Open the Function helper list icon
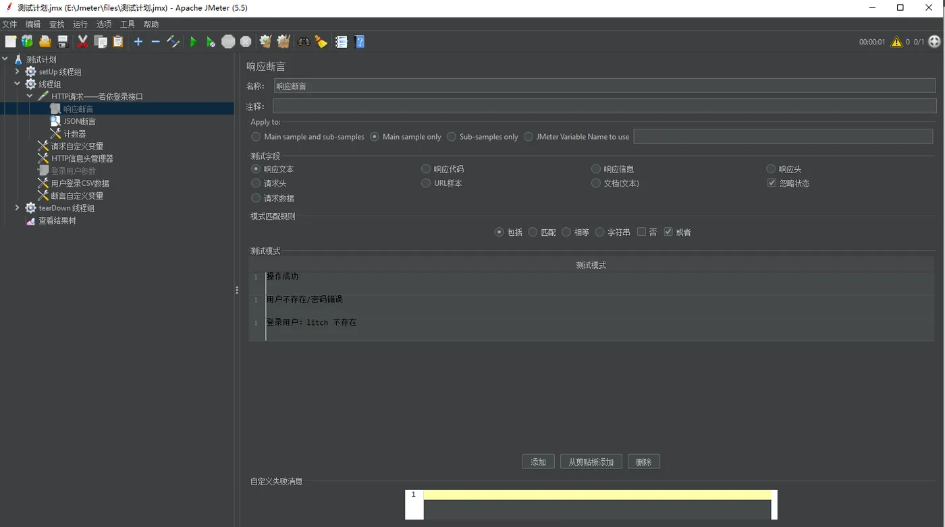The image size is (945, 527). [x=342, y=42]
